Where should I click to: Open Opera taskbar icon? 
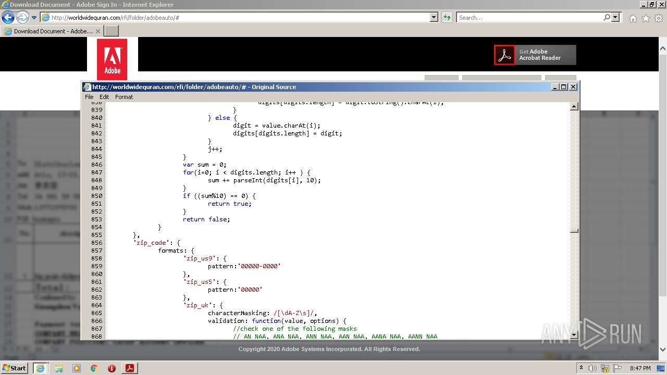(112, 368)
